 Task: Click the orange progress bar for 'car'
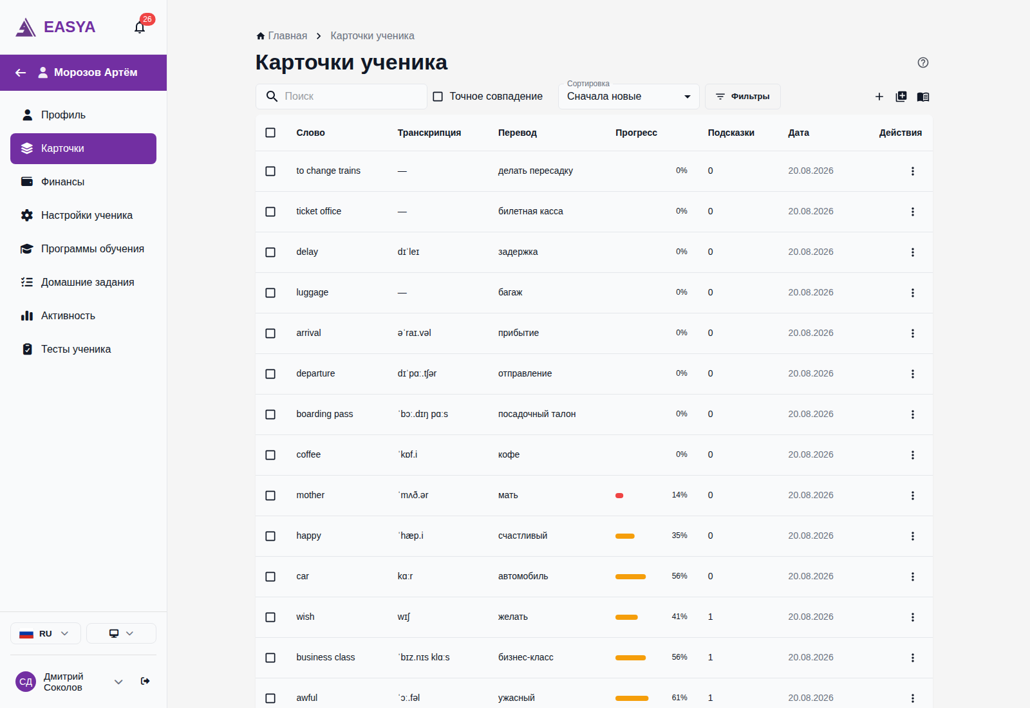coord(630,577)
